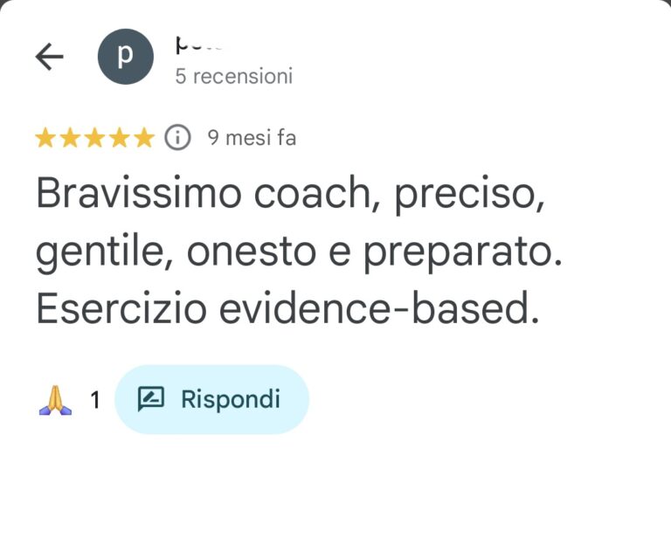Click the partially hidden reviewer name
This screenshot has width=671, height=552.
coord(199,45)
